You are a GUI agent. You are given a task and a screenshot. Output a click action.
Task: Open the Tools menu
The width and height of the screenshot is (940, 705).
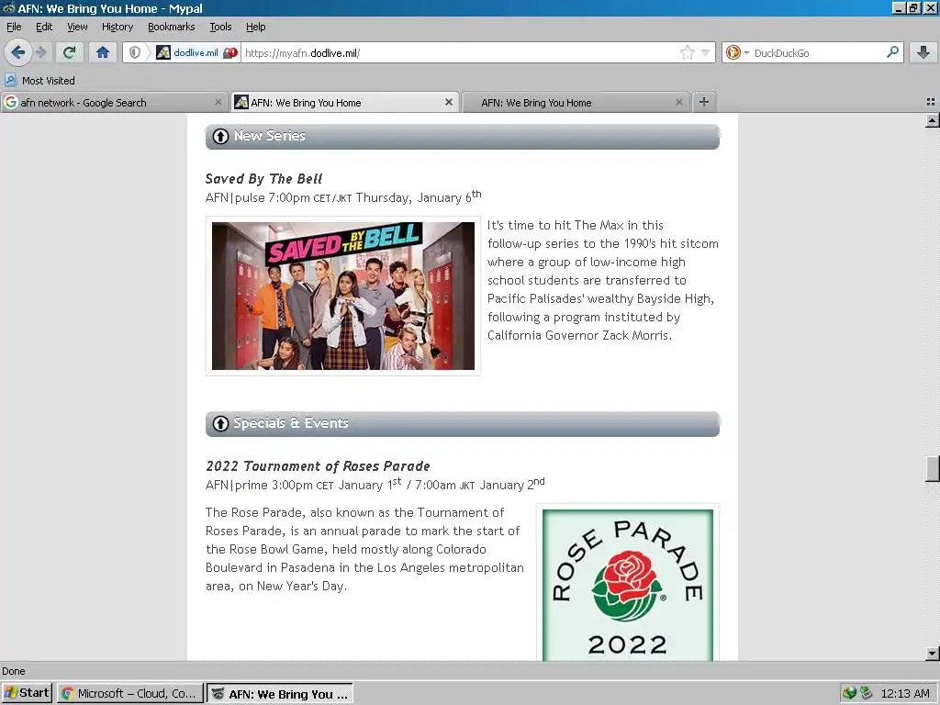tap(220, 27)
